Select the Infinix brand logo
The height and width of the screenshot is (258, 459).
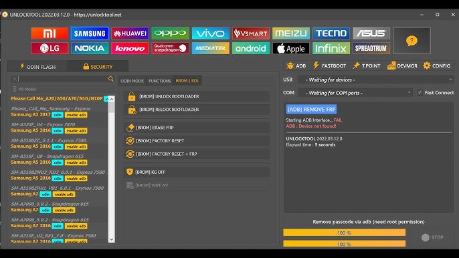[x=331, y=48]
